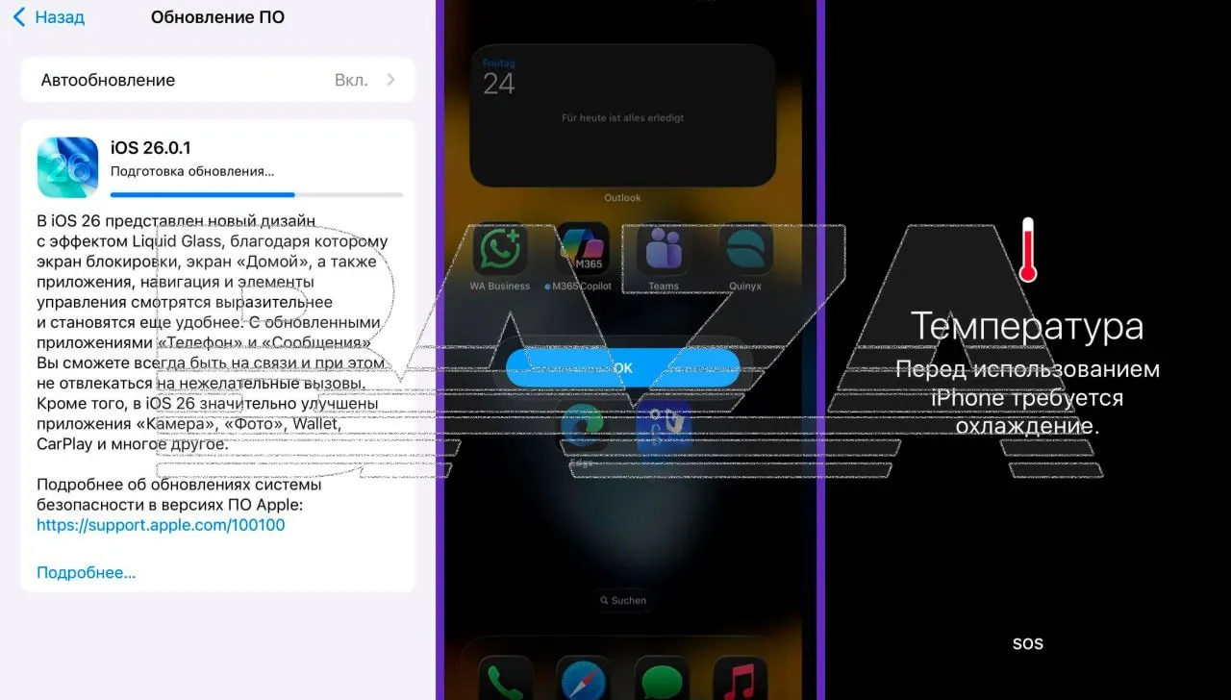Open the M365 Copilot app icon
The image size is (1231, 700).
tap(582, 251)
